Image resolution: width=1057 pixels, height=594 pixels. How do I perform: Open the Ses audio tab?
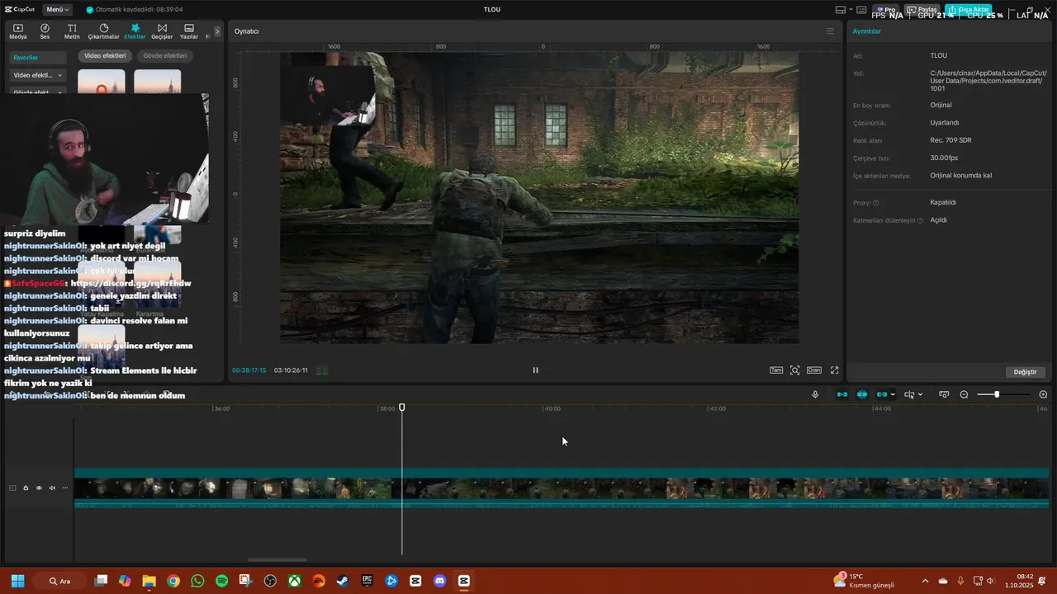coord(45,31)
